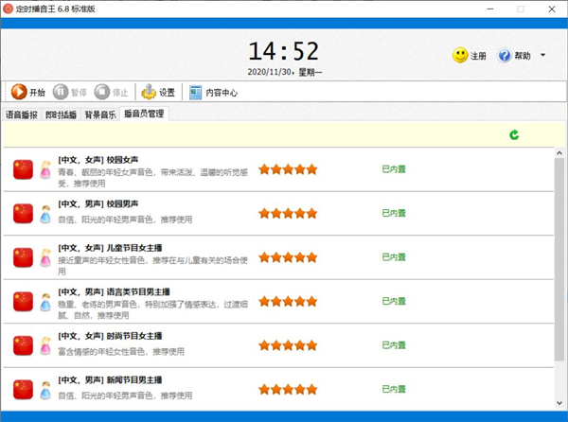
Task: Click the date 2020/11/30 星期一
Action: (x=285, y=72)
